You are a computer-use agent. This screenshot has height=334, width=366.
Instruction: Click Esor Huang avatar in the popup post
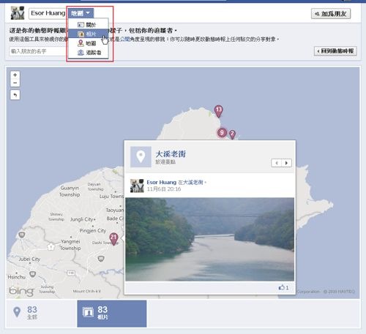tap(137, 186)
